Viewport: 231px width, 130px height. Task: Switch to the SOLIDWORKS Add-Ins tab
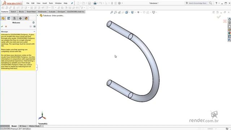[x=75, y=12]
